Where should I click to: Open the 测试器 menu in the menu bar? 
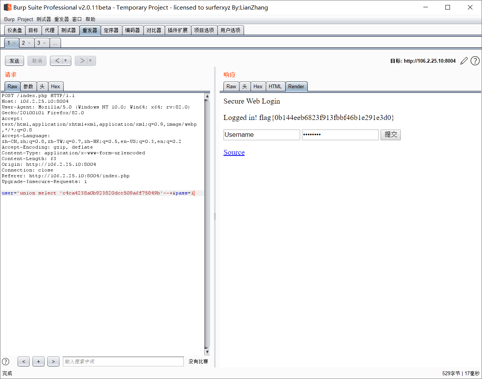tap(43, 19)
